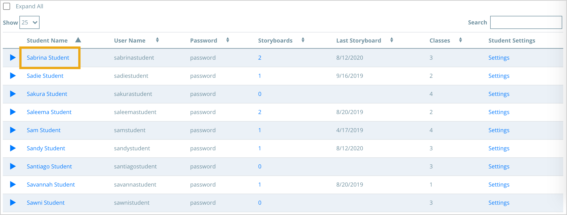Sort by Student Name ascending arrow
Image resolution: width=567 pixels, height=215 pixels.
pyautogui.click(x=78, y=40)
